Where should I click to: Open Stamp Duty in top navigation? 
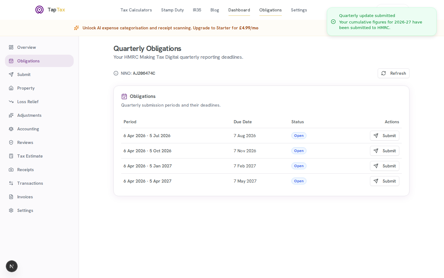(x=172, y=10)
